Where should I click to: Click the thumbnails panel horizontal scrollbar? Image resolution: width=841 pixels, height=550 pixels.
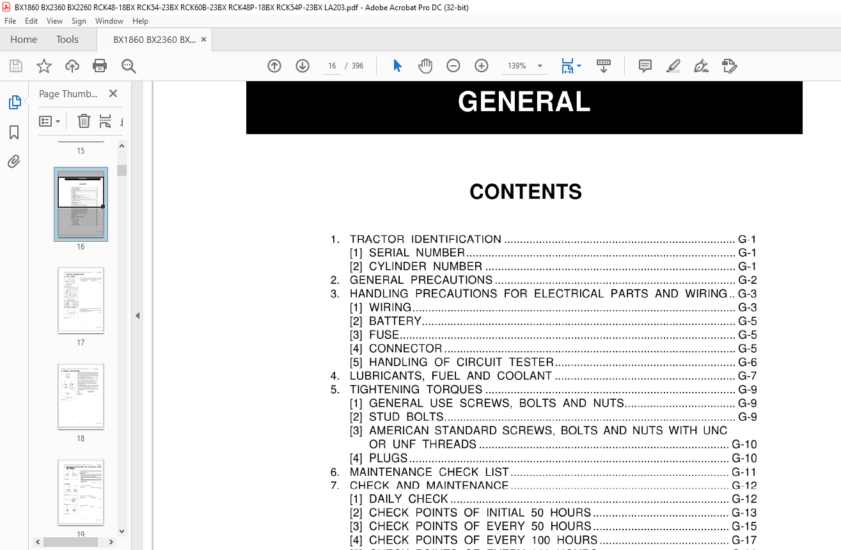click(x=70, y=542)
